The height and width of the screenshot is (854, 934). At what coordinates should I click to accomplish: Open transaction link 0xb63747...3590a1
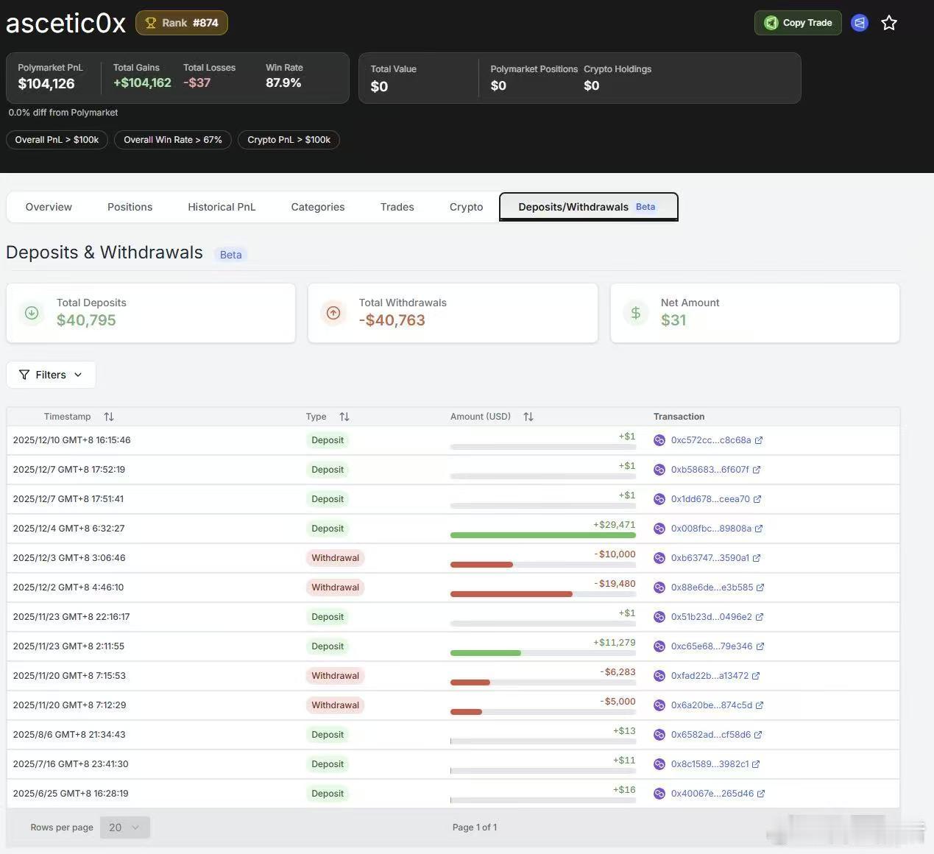coord(710,558)
